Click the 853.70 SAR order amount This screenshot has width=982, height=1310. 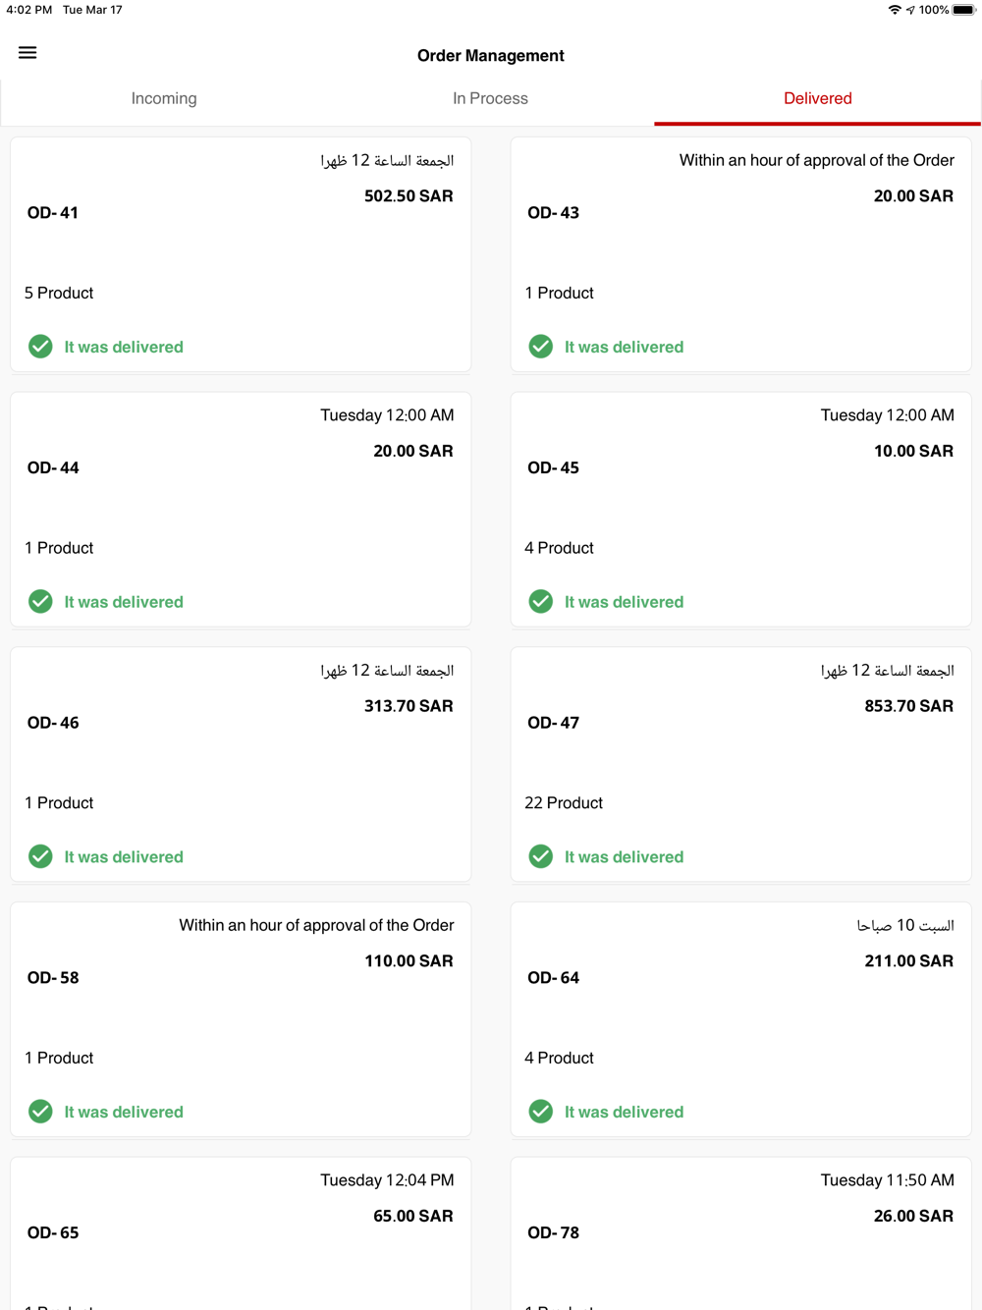click(x=908, y=706)
